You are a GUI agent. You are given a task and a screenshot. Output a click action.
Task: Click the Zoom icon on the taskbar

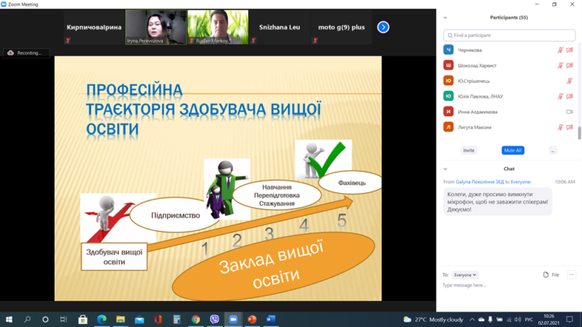(233, 320)
